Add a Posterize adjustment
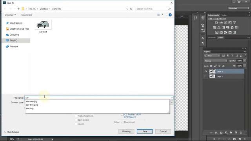 click(x=221, y=33)
